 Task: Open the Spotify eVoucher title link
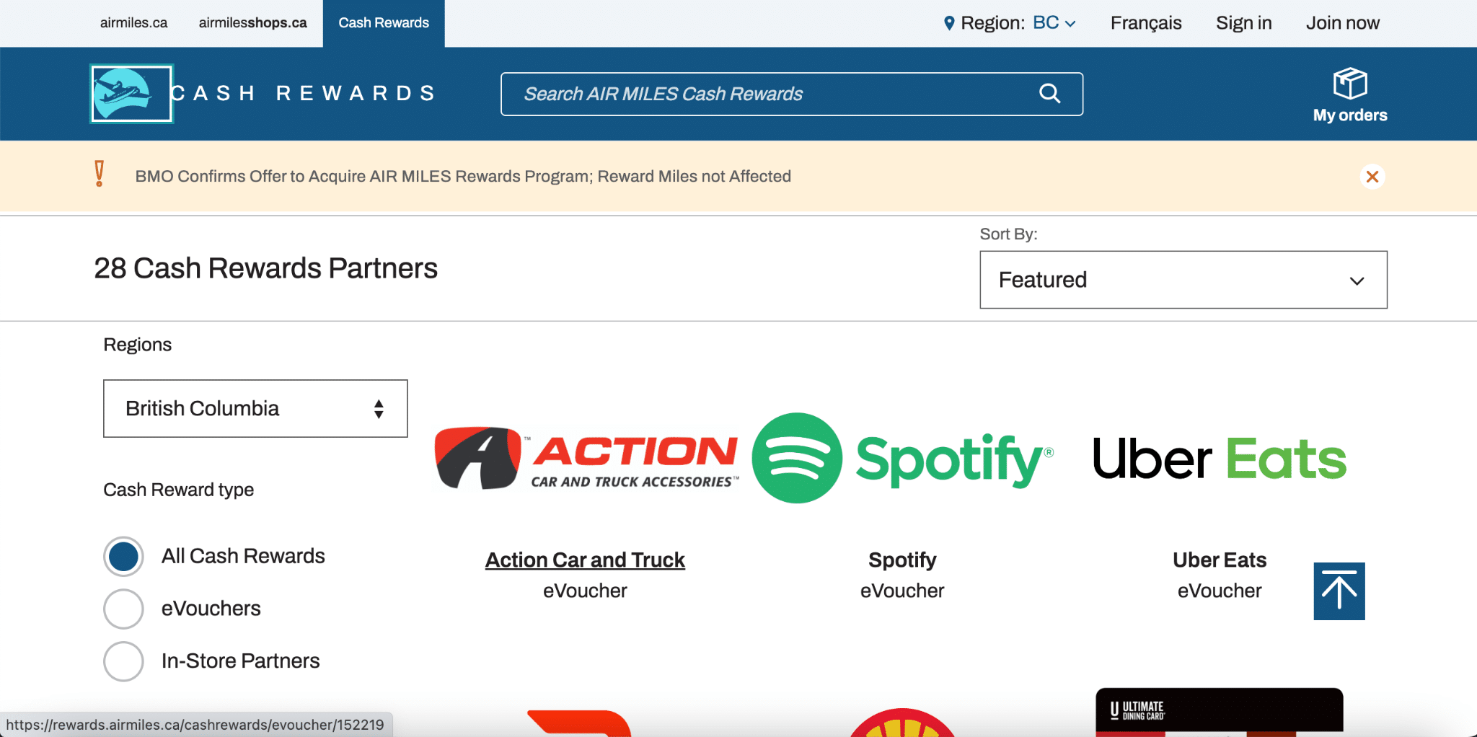tap(902, 560)
